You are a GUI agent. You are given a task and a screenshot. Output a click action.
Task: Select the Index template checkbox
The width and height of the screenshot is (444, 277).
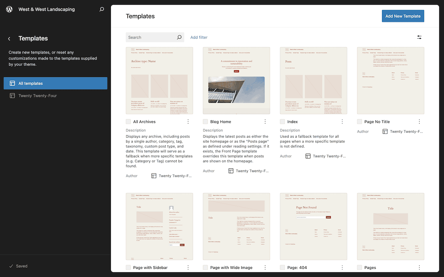(282, 121)
